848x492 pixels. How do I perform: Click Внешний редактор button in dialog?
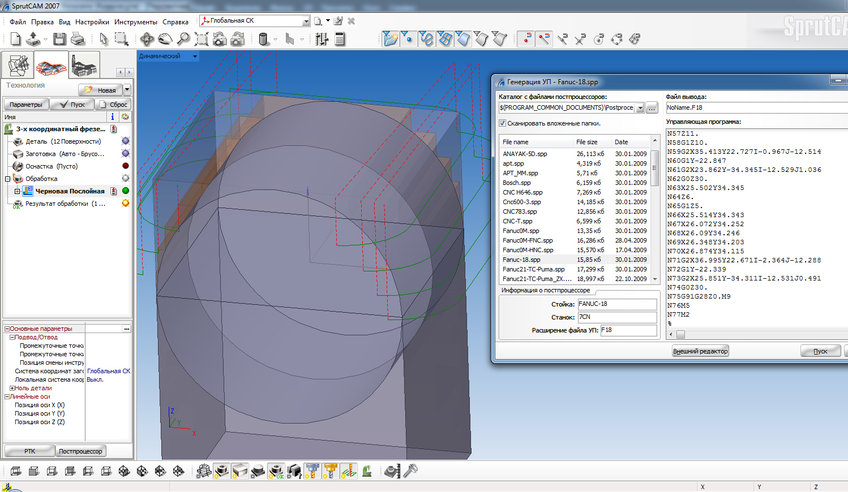click(700, 351)
